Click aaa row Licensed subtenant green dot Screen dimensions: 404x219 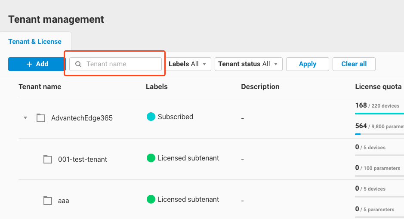coord(151,199)
